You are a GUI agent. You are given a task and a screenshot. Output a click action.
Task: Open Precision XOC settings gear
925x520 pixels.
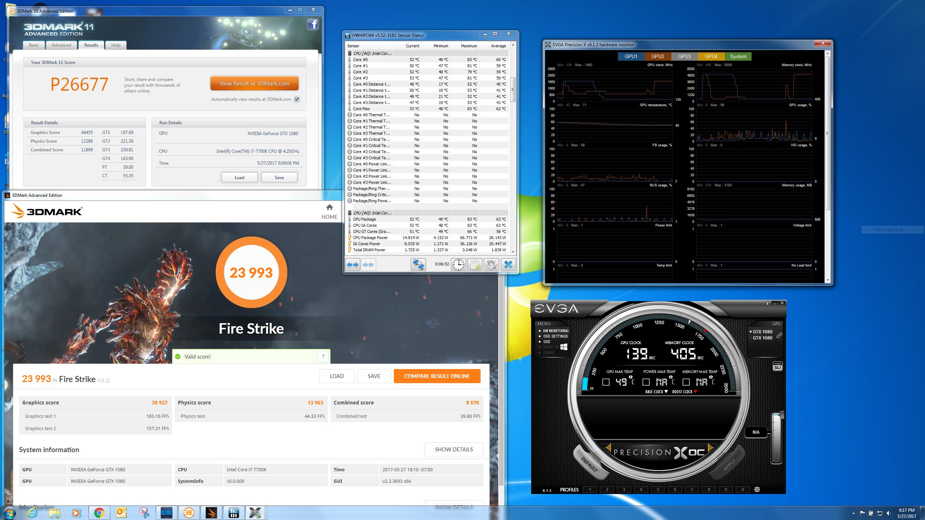(x=757, y=490)
